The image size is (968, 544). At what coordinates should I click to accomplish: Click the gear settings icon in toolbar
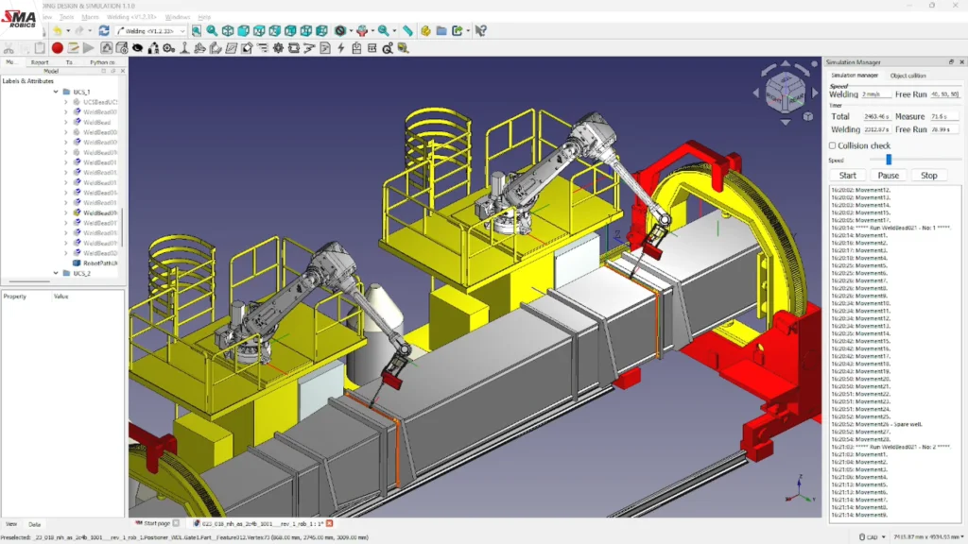pyautogui.click(x=279, y=47)
